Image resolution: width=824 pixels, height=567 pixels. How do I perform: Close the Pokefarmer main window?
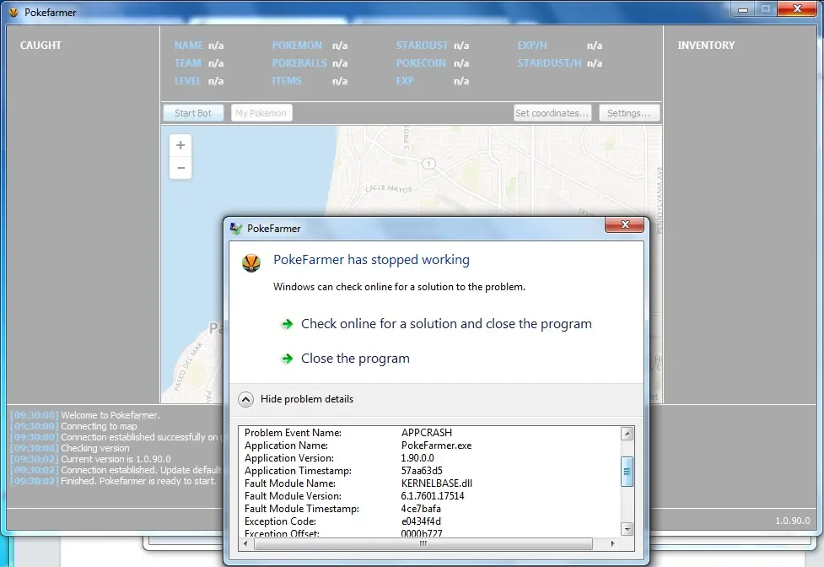[x=797, y=9]
